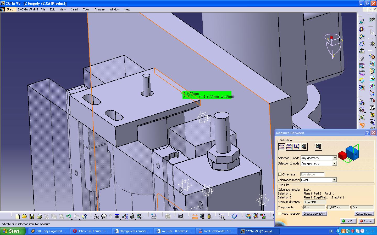The height and width of the screenshot is (235, 377).
Task: Open the Calculation mode dropdown
Action: 334,180
